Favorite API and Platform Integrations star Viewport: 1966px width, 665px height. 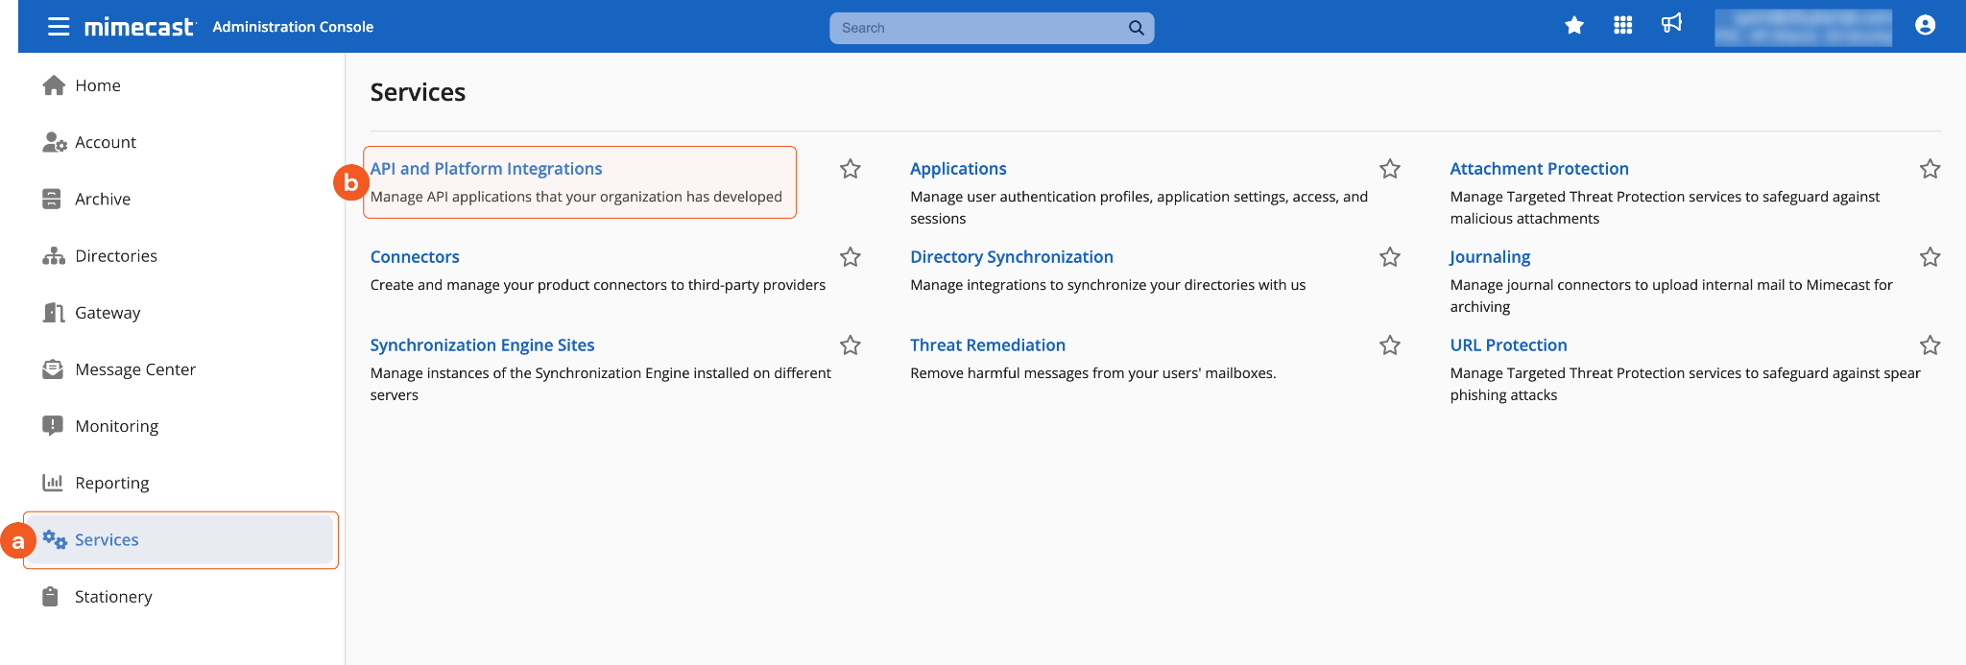850,170
